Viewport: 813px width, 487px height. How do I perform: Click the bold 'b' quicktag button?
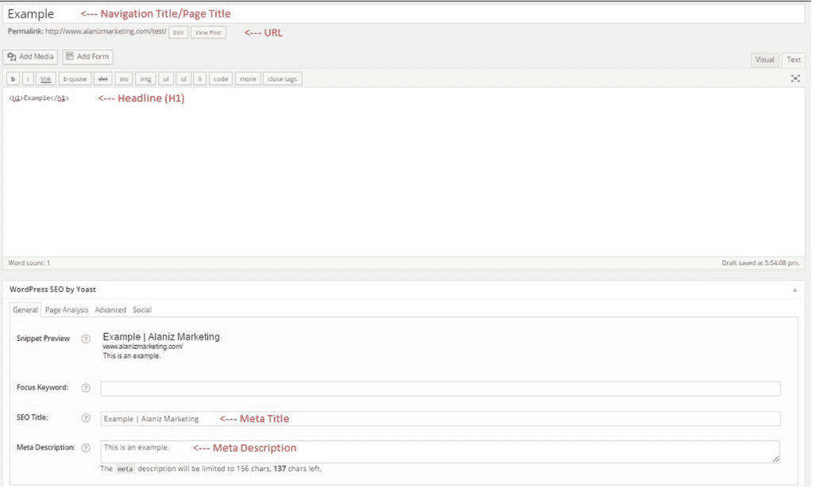pos(13,79)
